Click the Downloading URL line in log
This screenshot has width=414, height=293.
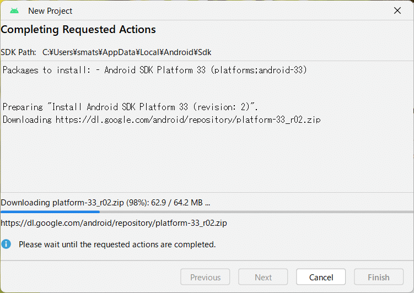[x=162, y=120]
